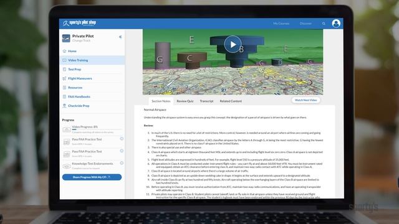Open the My Courses menu item
Viewport: 399px width, 224px height.
point(281,24)
